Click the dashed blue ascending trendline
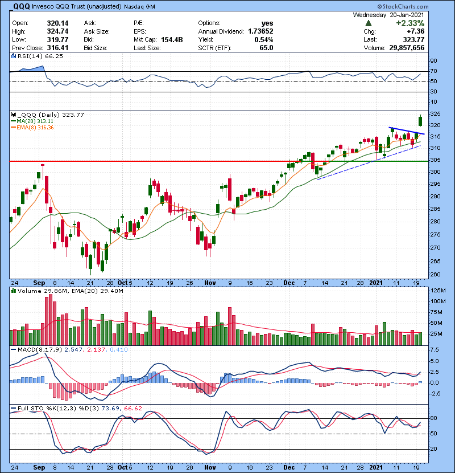The height and width of the screenshot is (473, 455). click(369, 163)
